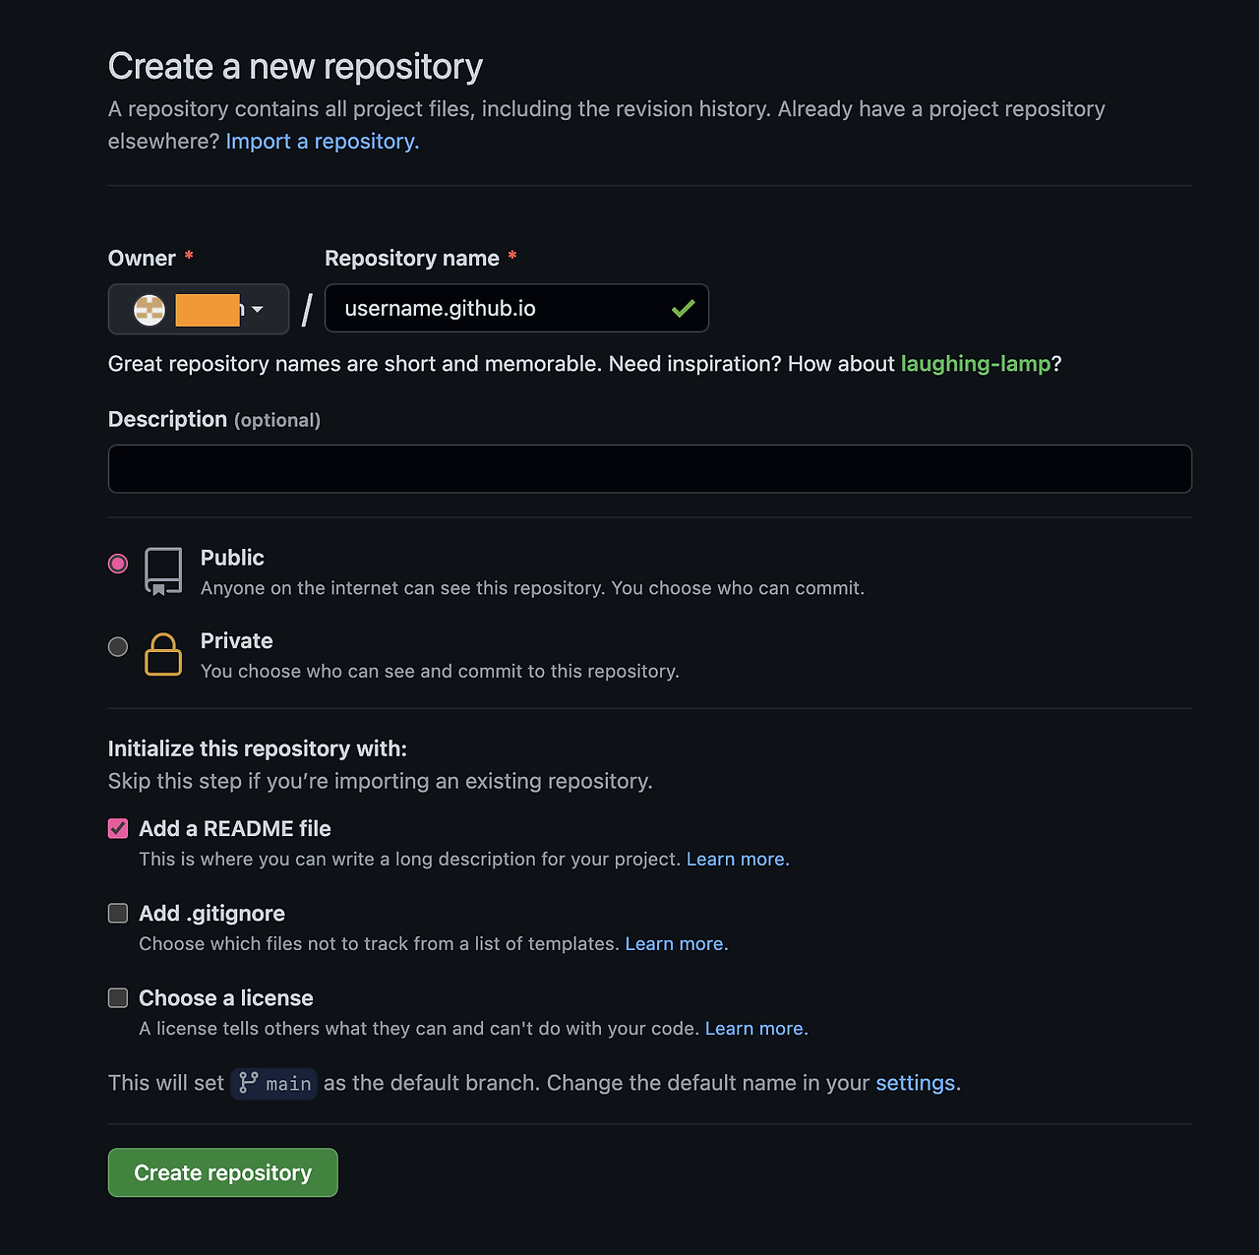The image size is (1259, 1255).
Task: Click the public repository book icon
Action: tap(163, 571)
